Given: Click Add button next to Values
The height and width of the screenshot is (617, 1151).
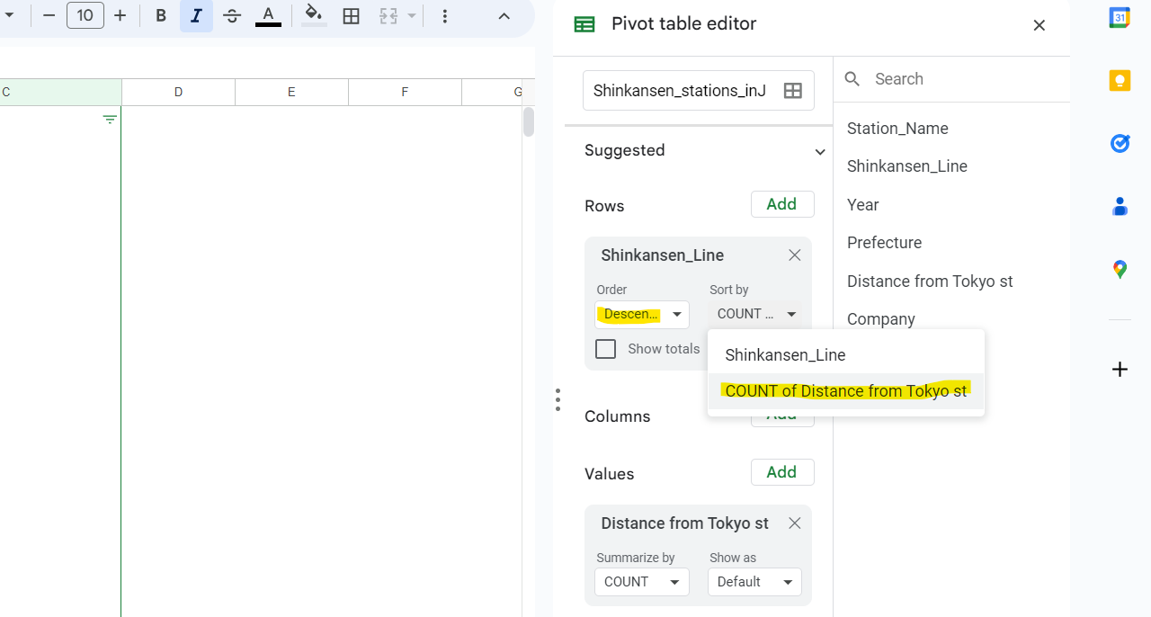Looking at the screenshot, I should (x=781, y=472).
